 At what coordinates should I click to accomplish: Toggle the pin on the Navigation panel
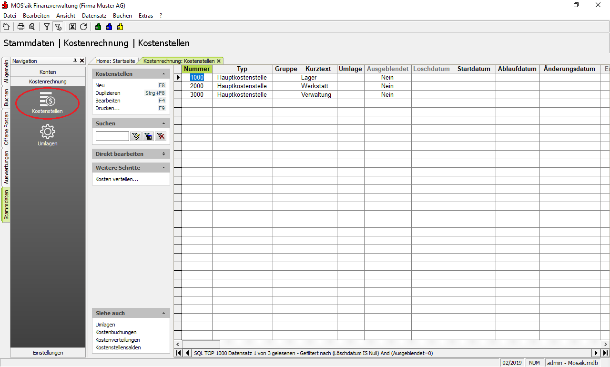tap(75, 61)
